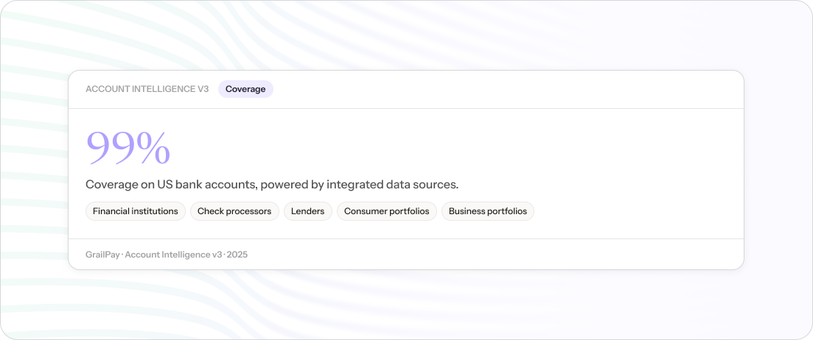This screenshot has height=340, width=813.
Task: Choose the Consumer portfolios chip
Action: [387, 211]
